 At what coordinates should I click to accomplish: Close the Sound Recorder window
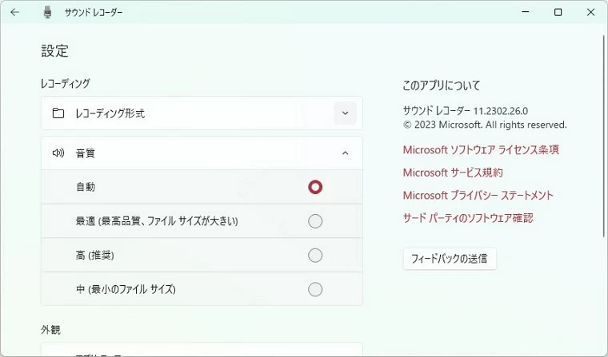click(590, 12)
